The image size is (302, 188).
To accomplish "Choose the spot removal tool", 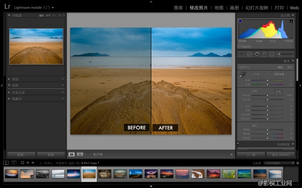I will point(249,54).
